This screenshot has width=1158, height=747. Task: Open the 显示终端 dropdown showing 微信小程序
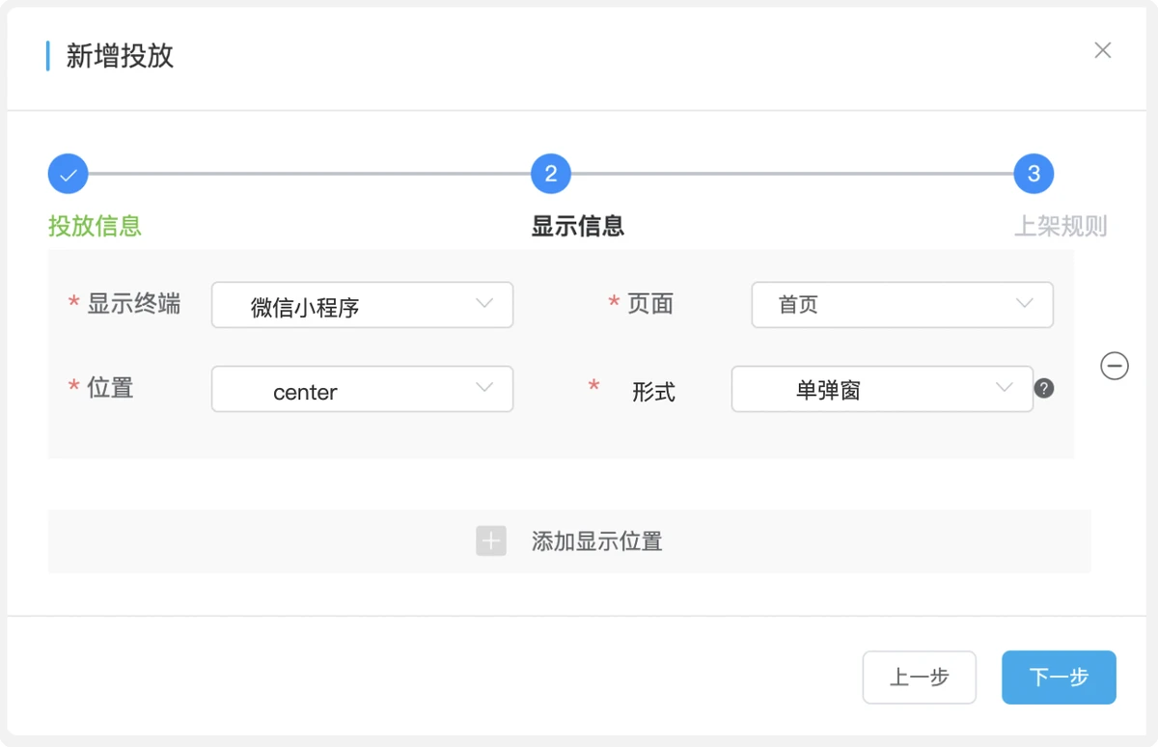362,305
